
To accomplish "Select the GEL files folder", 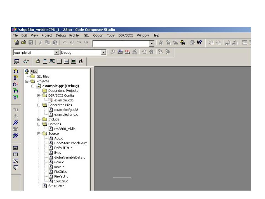I will click(x=43, y=77).
